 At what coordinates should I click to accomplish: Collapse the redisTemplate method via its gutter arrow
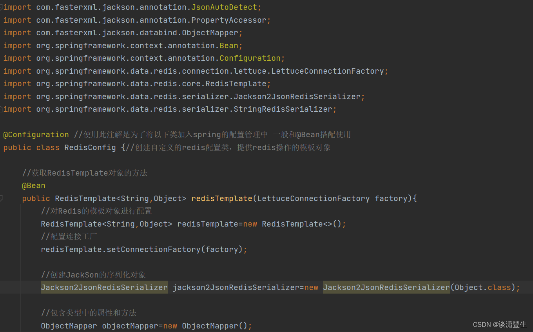click(2, 198)
